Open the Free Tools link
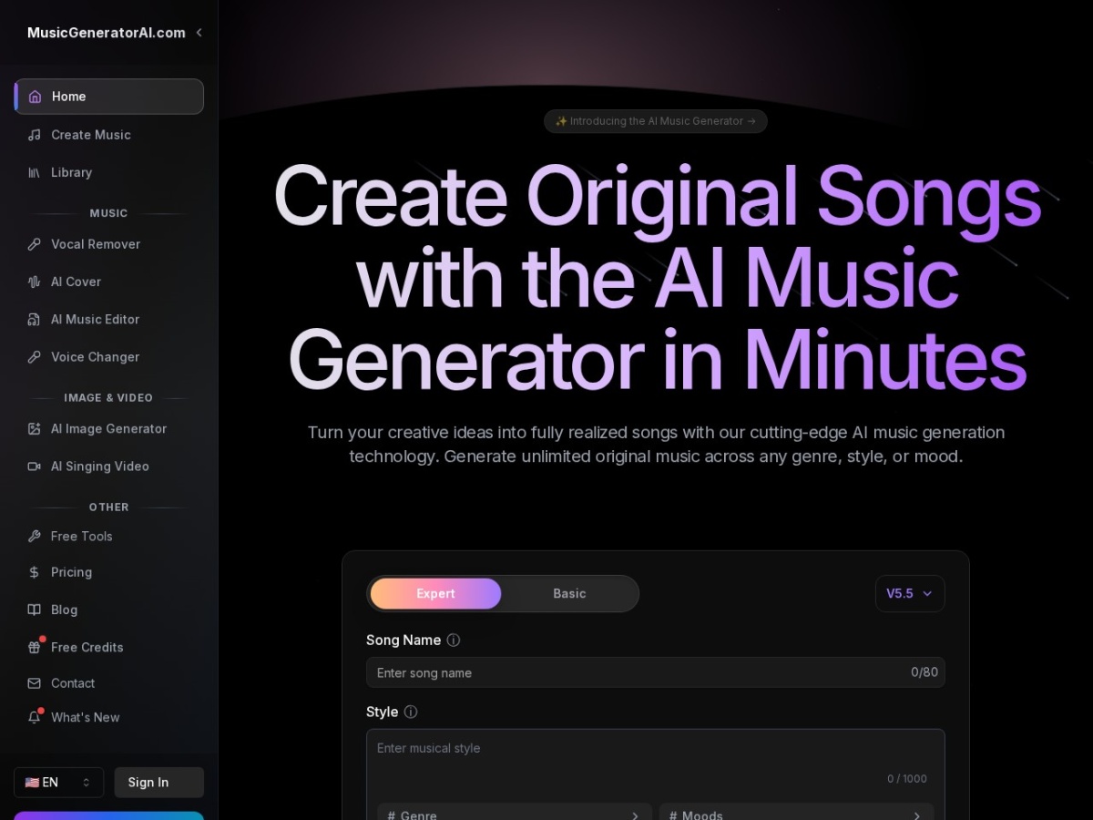Screen dimensions: 1093x820 (x=109, y=536)
